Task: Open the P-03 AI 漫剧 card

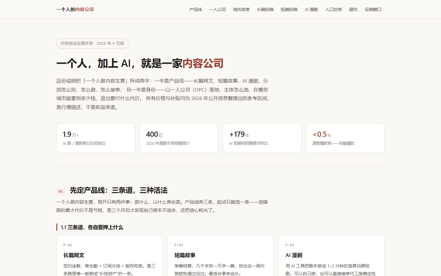Action: pyautogui.click(x=331, y=256)
